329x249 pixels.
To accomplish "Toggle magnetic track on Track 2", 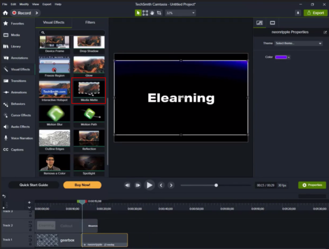I will tap(30, 226).
